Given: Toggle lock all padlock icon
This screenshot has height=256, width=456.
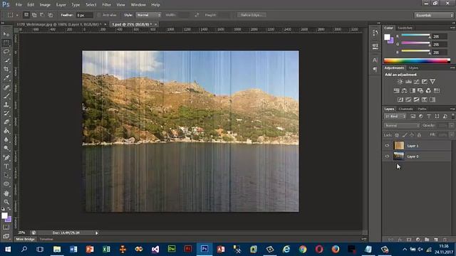Looking at the screenshot, I should [419, 135].
